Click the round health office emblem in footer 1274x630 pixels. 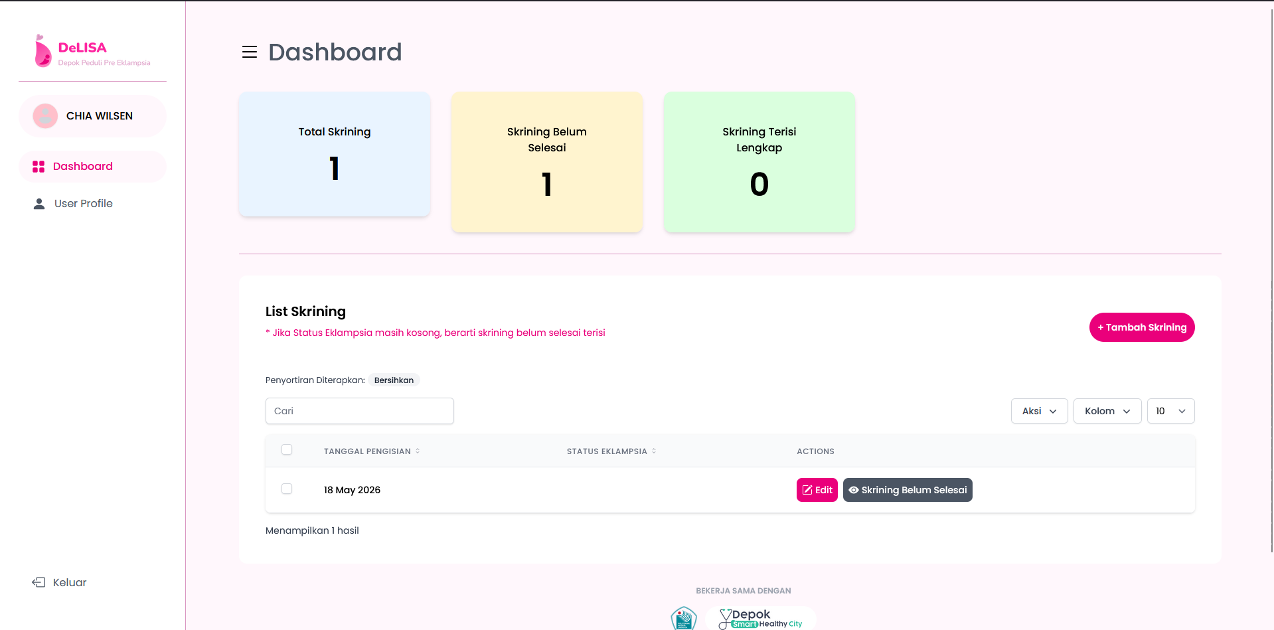[684, 618]
